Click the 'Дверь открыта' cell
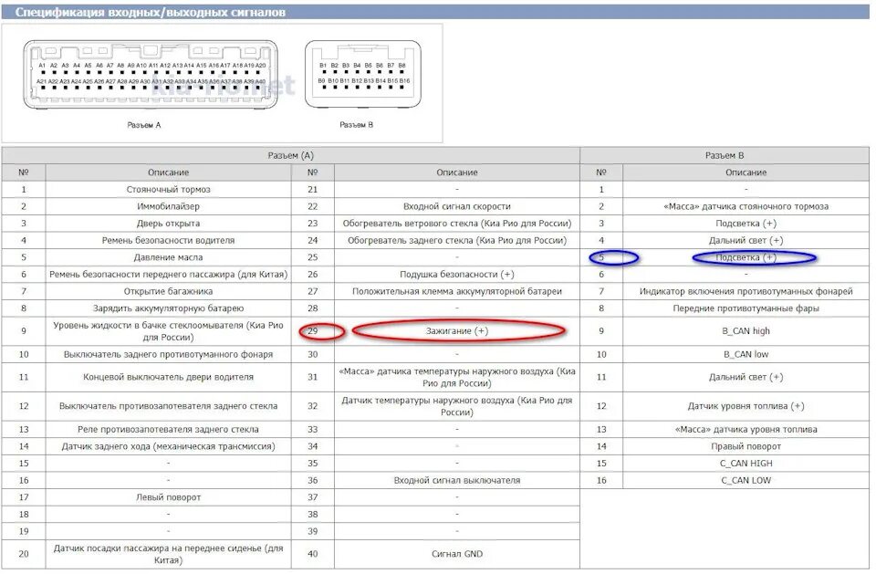Screen dimensions: 876x574 coord(168,223)
